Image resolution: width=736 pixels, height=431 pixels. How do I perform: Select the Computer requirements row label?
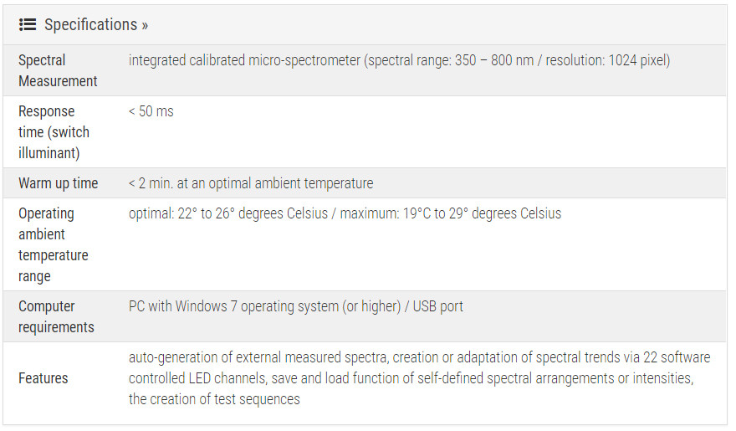coord(56,316)
